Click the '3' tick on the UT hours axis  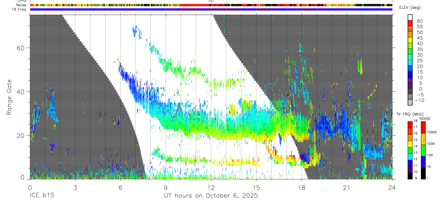click(x=75, y=188)
